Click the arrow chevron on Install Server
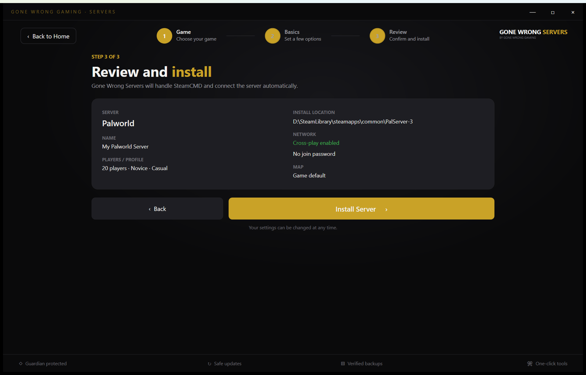Image resolution: width=586 pixels, height=375 pixels. click(386, 209)
